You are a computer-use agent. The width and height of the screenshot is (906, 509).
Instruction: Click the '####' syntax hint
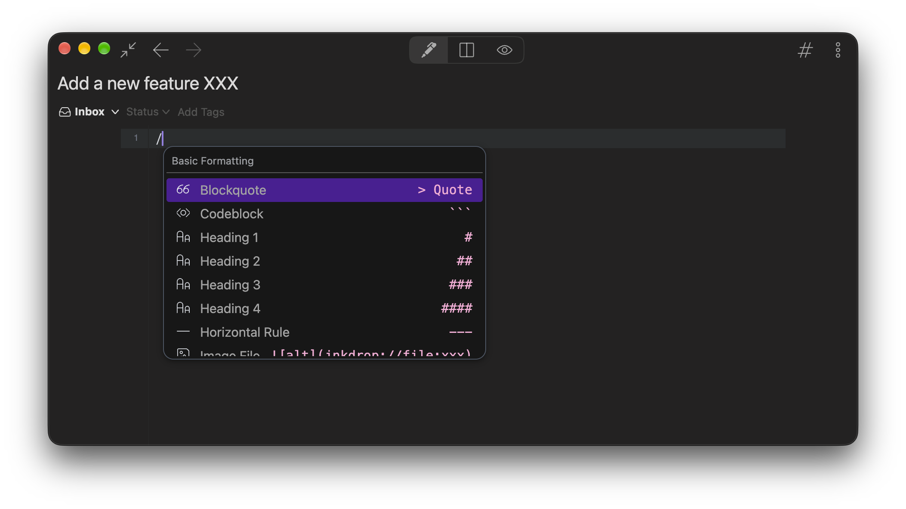457,308
